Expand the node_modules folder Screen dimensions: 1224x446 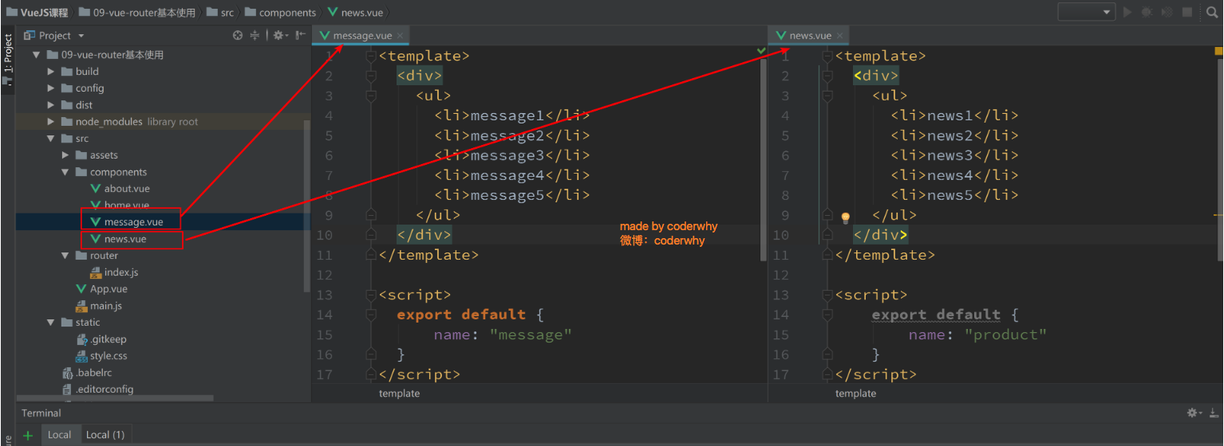pyautogui.click(x=51, y=122)
